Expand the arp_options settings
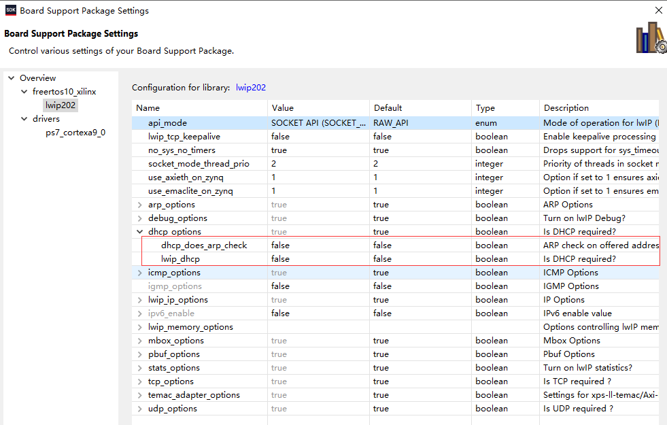 tap(139, 204)
